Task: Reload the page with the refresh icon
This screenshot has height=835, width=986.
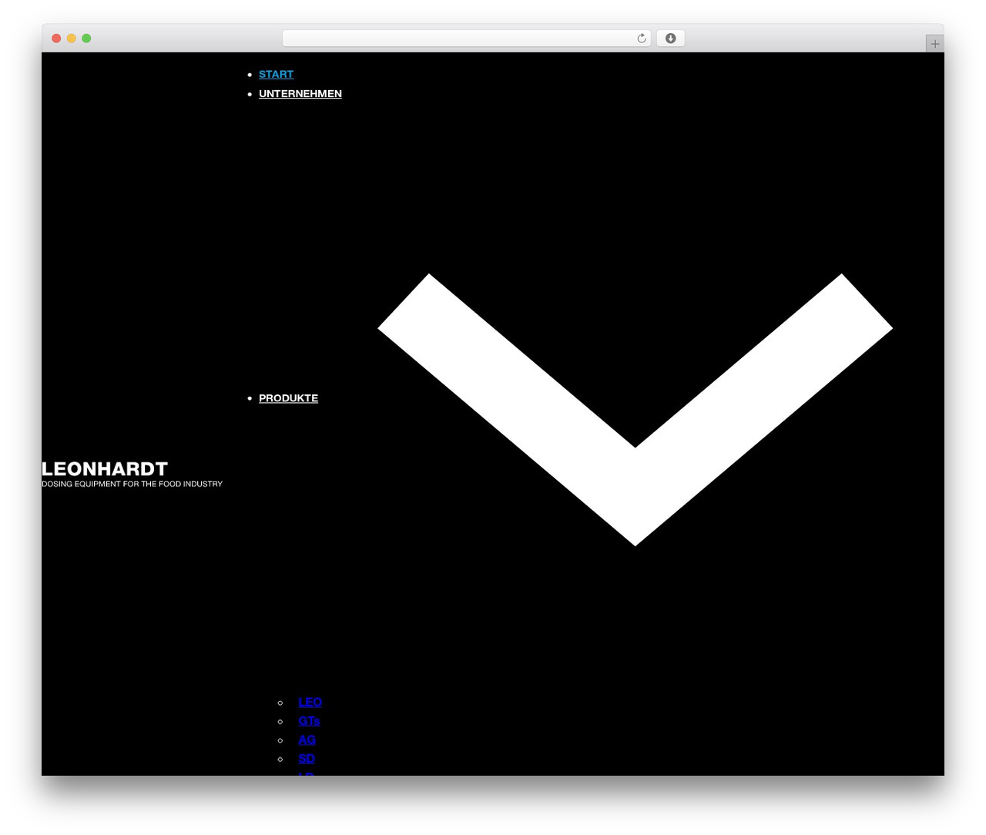Action: (642, 39)
